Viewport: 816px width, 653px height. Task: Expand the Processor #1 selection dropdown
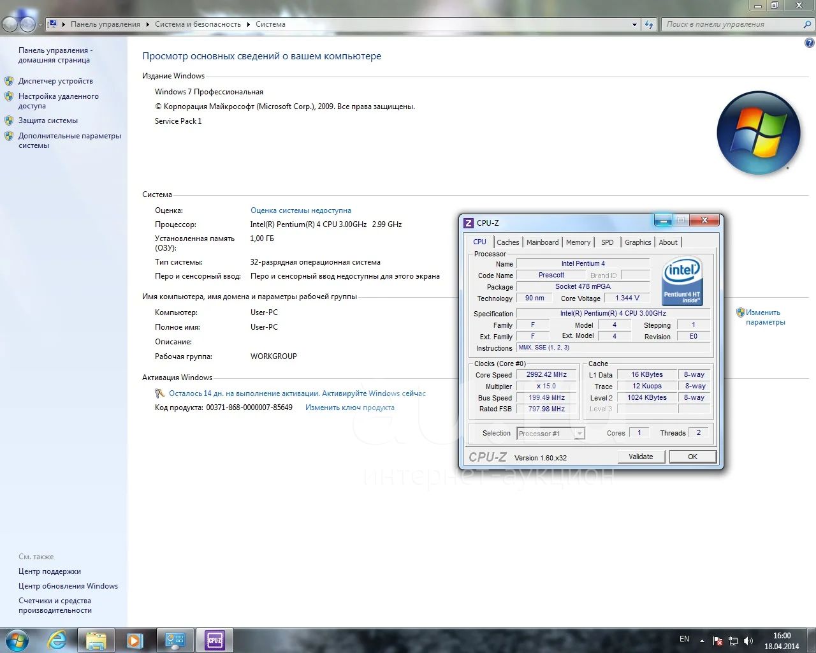pos(579,434)
